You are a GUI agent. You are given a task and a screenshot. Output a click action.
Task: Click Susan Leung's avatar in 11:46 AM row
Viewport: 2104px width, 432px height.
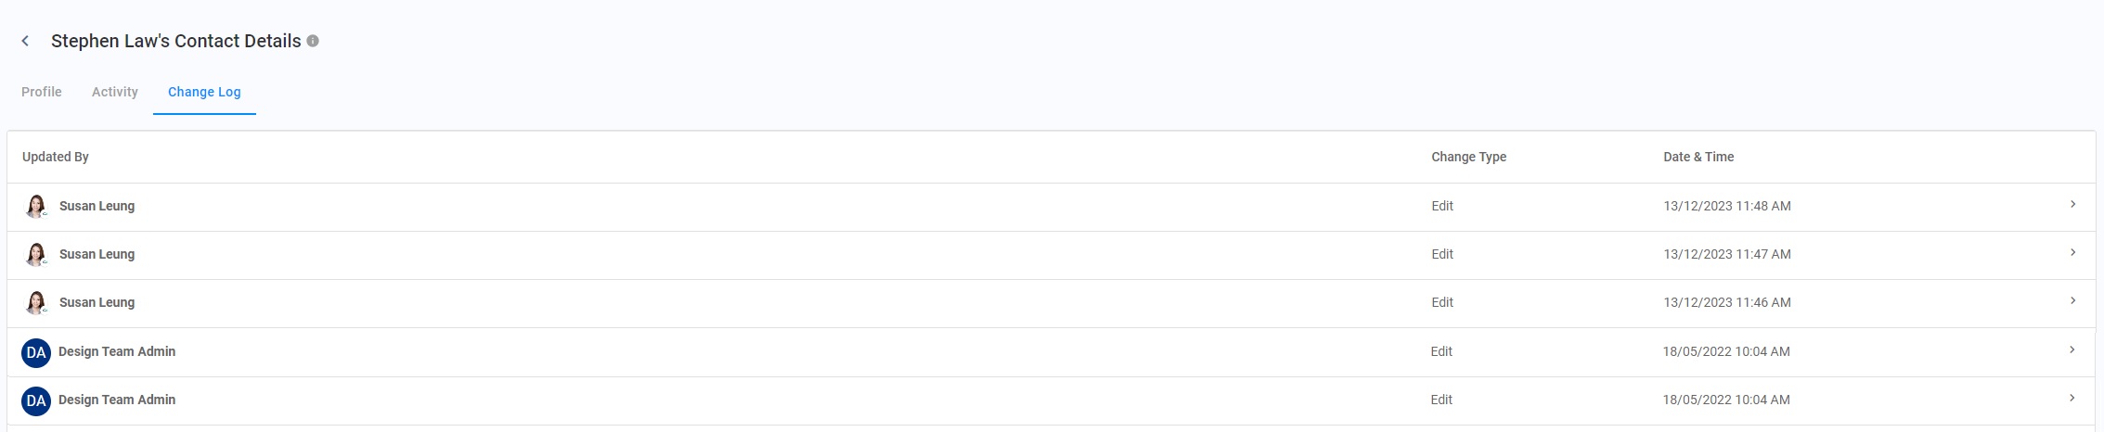coord(36,302)
